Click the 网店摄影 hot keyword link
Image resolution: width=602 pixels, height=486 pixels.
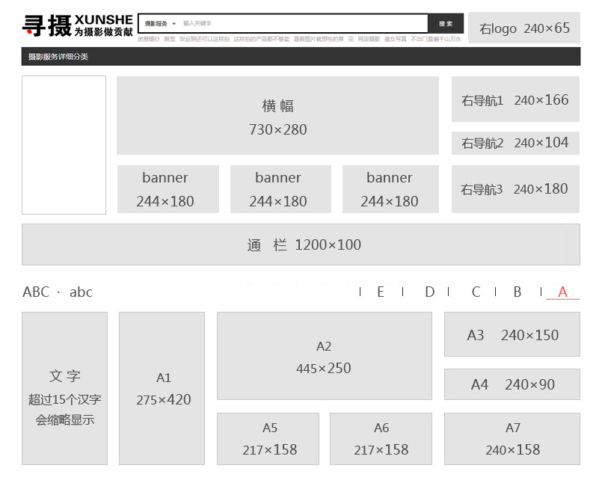pyautogui.click(x=368, y=39)
